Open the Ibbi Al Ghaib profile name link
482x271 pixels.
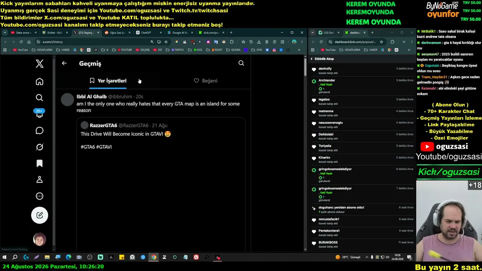pyautogui.click(x=92, y=97)
